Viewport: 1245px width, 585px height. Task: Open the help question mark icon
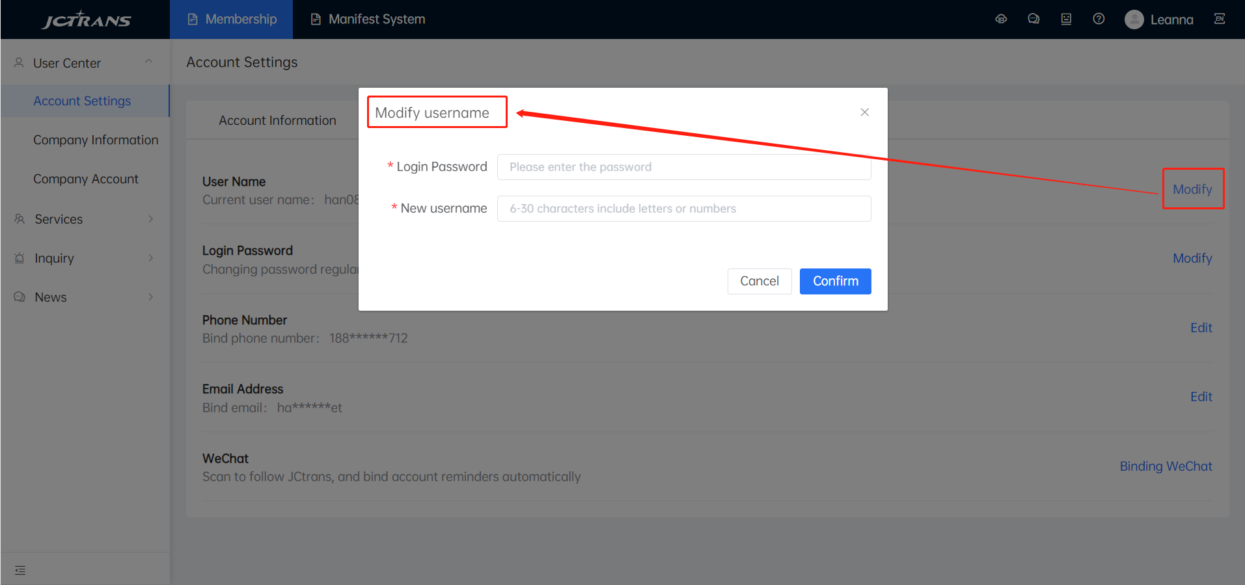tap(1099, 19)
